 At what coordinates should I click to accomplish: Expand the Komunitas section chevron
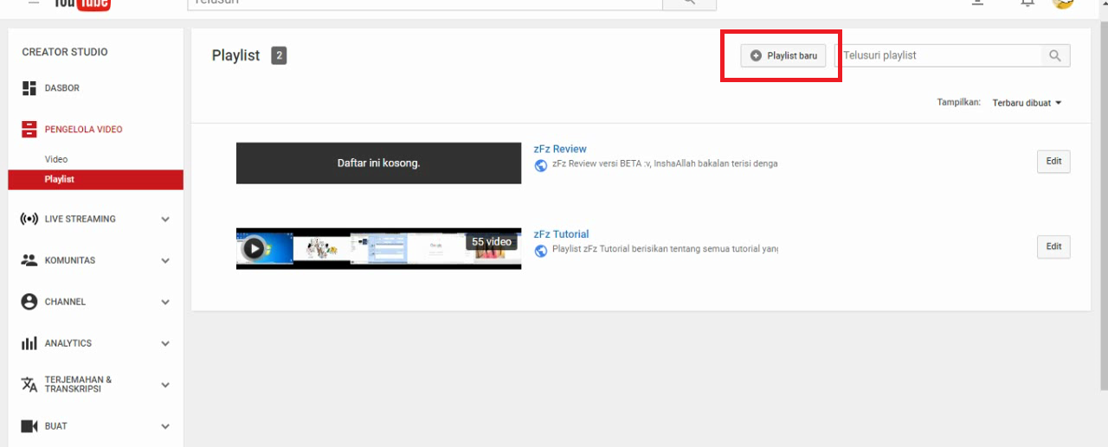[x=165, y=260]
